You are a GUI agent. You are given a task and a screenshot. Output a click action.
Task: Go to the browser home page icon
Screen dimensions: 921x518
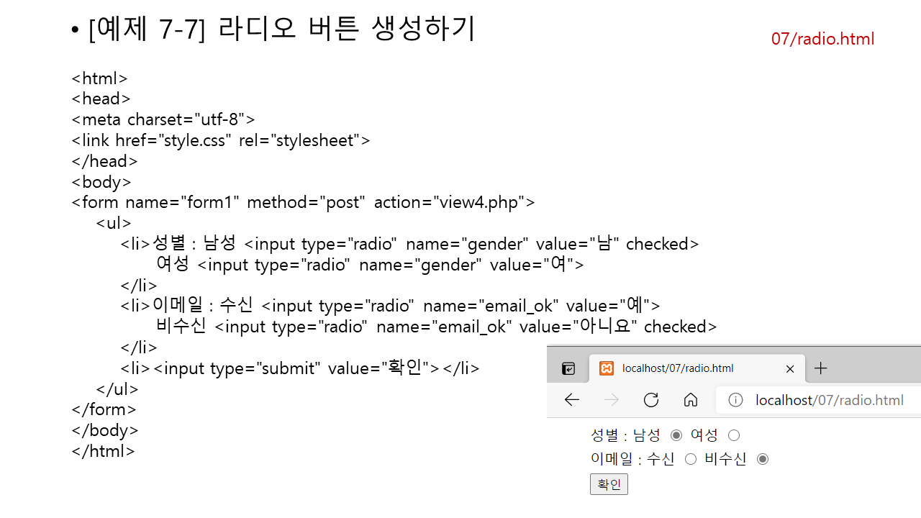click(x=691, y=400)
